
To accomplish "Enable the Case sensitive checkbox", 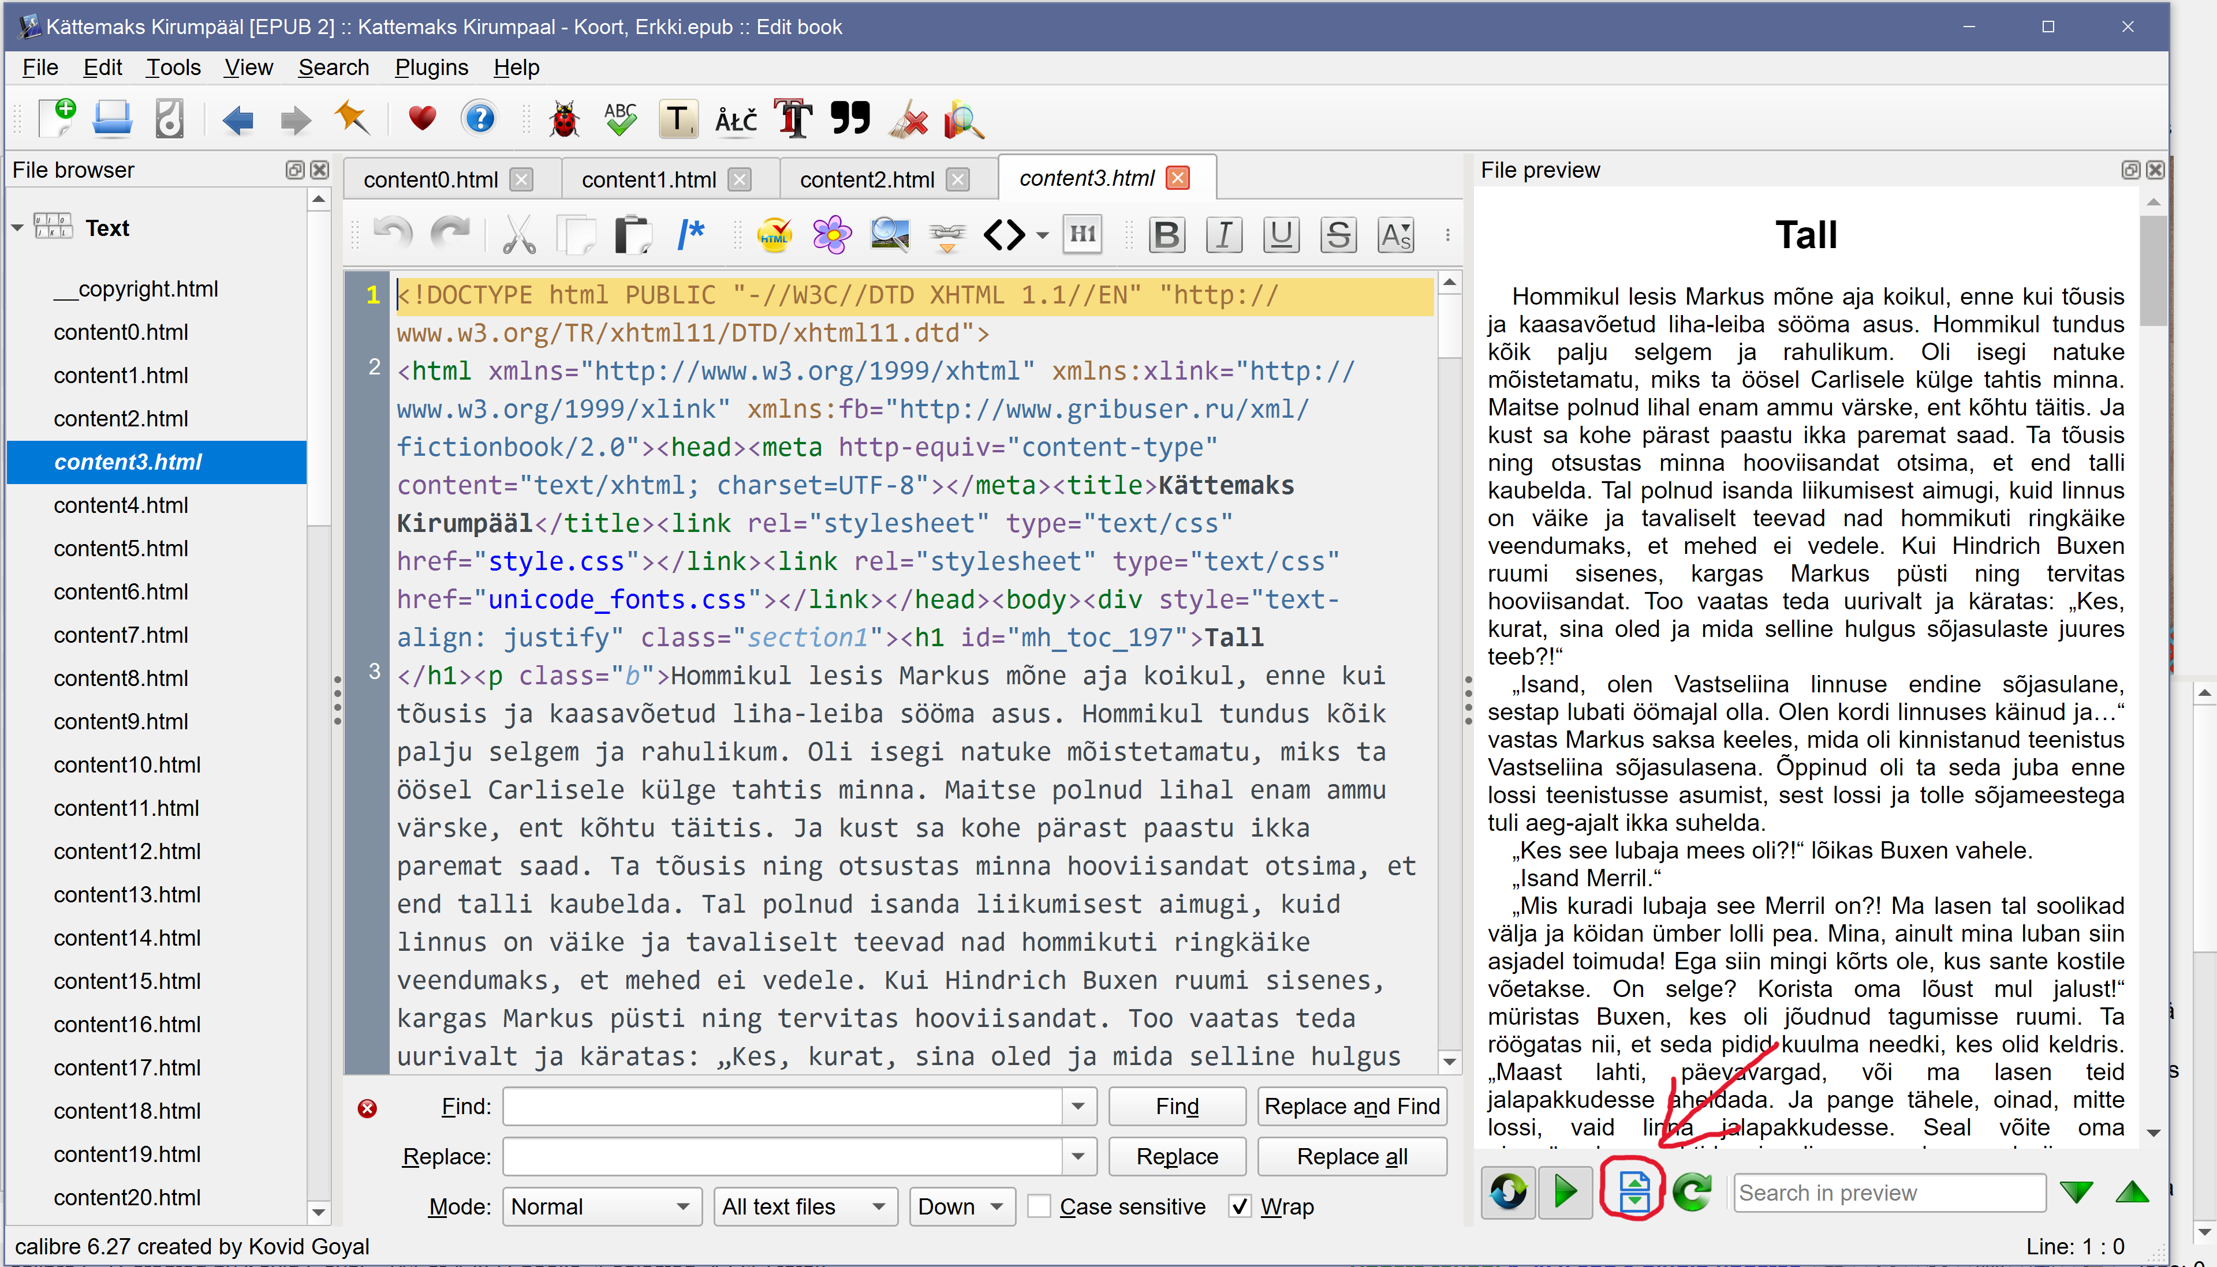I will (x=1039, y=1206).
